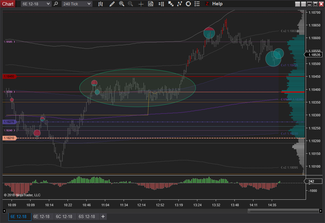Click the 13:19 time axis label

point(179,205)
